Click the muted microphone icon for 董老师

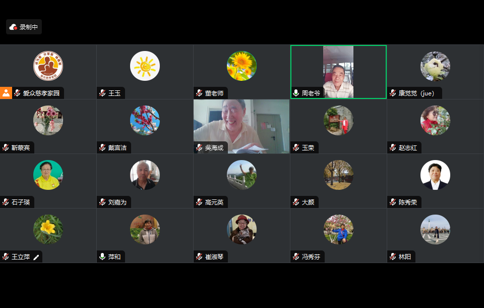200,93
